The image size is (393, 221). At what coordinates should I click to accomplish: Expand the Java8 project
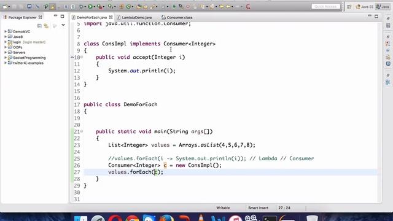point(6,37)
